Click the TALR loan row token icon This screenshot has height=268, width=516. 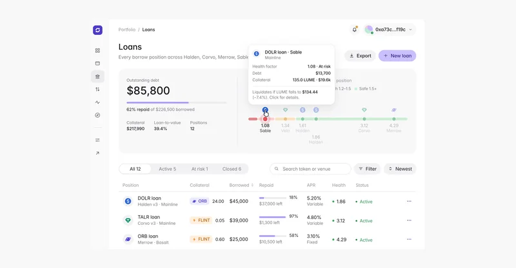128,220
